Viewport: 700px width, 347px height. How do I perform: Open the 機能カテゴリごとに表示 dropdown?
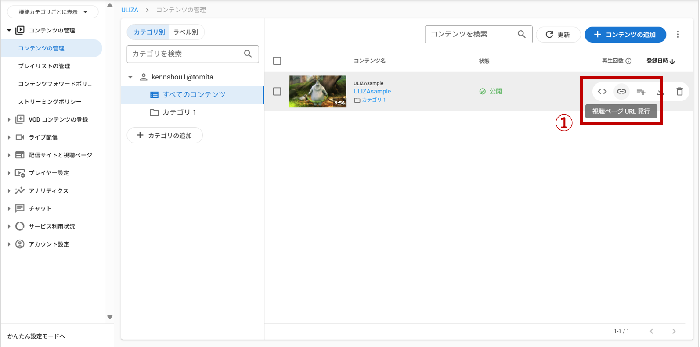[x=53, y=12]
